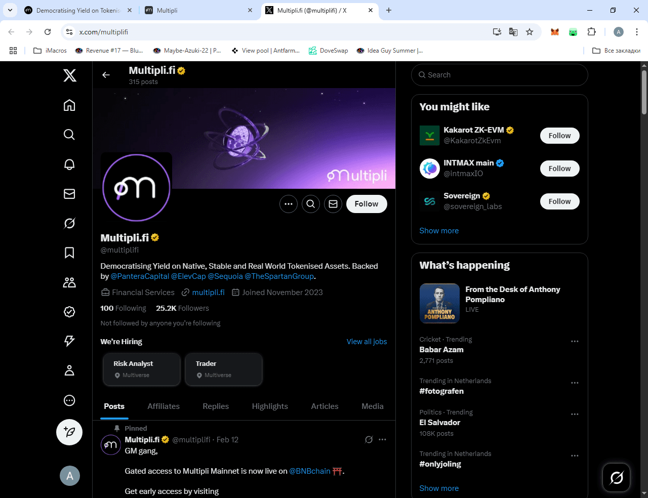The width and height of the screenshot is (648, 498).
Task: Show more in What's happening
Action: pyautogui.click(x=439, y=488)
